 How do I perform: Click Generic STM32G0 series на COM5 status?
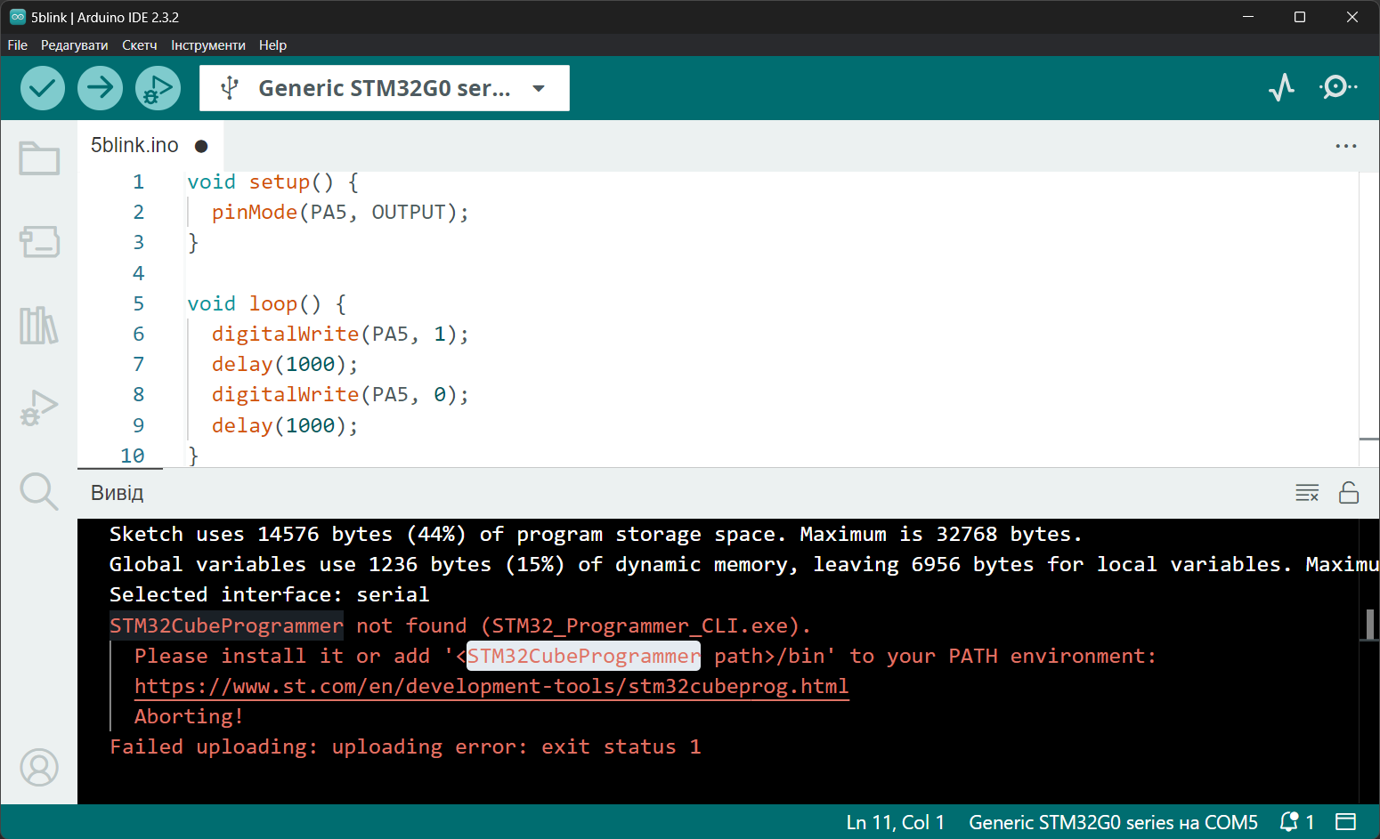click(1113, 822)
